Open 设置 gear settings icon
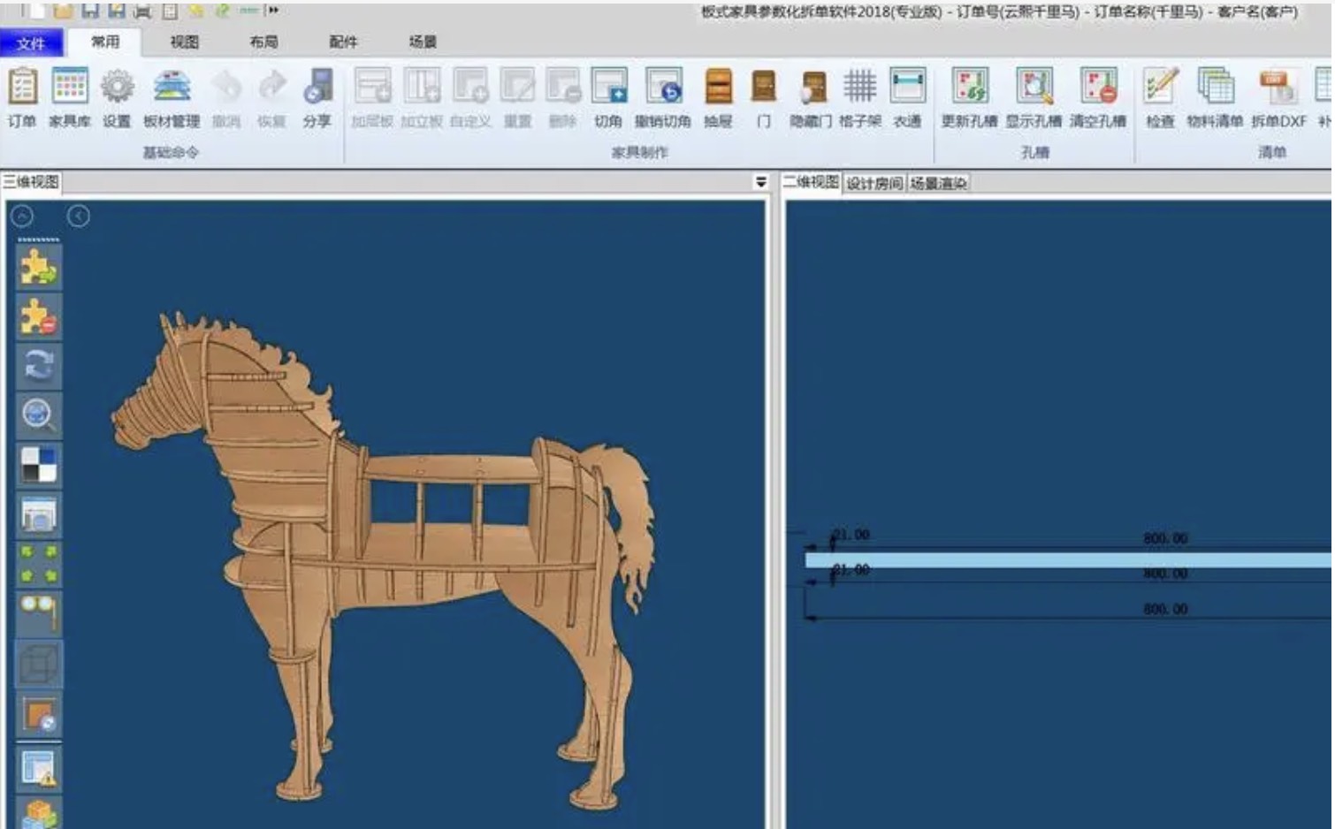The height and width of the screenshot is (829, 1335). click(117, 97)
